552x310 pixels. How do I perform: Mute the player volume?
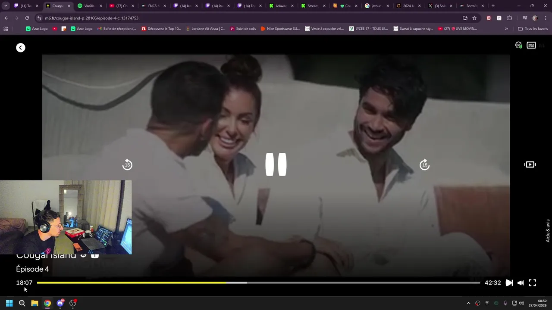click(x=521, y=283)
